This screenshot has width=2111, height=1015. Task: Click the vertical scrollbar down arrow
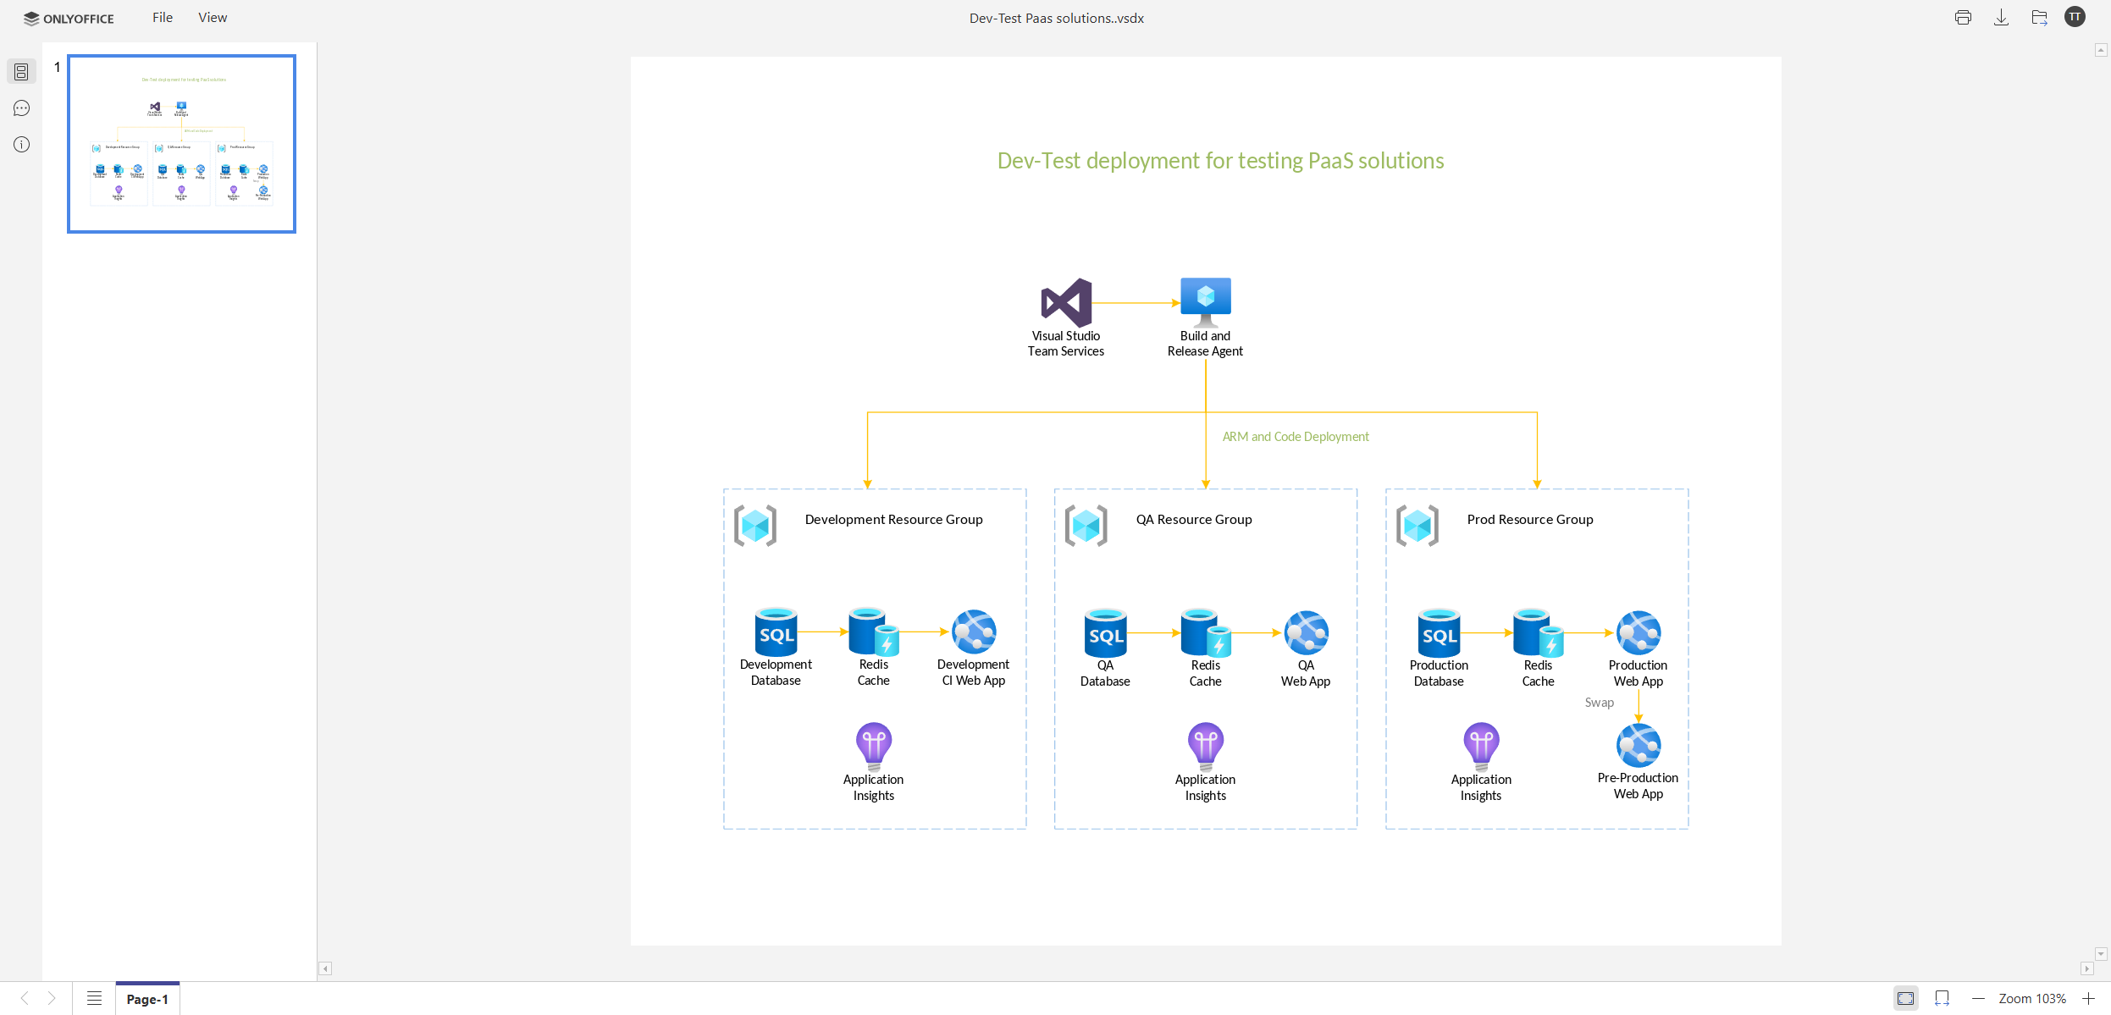[2102, 954]
